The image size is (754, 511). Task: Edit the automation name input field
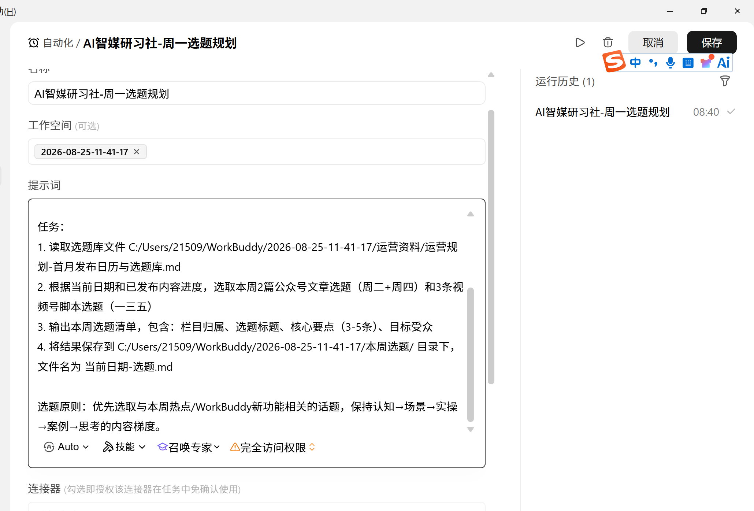click(x=256, y=93)
